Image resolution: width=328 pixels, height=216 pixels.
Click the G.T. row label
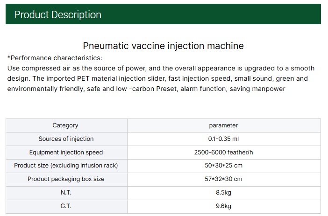click(66, 206)
